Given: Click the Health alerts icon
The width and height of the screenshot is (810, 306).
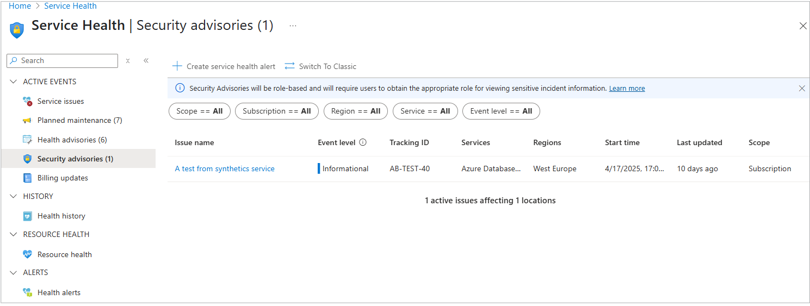Looking at the screenshot, I should [28, 292].
